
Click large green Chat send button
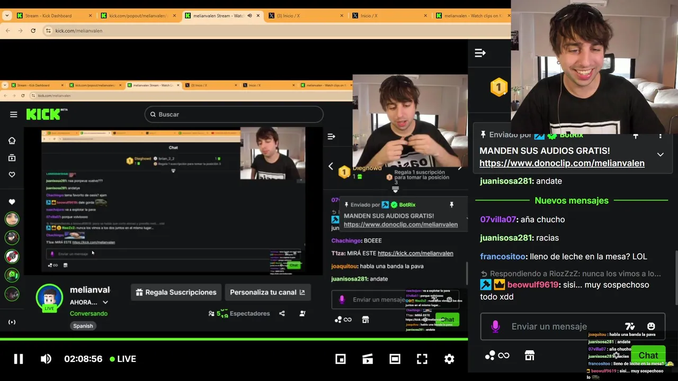click(648, 355)
